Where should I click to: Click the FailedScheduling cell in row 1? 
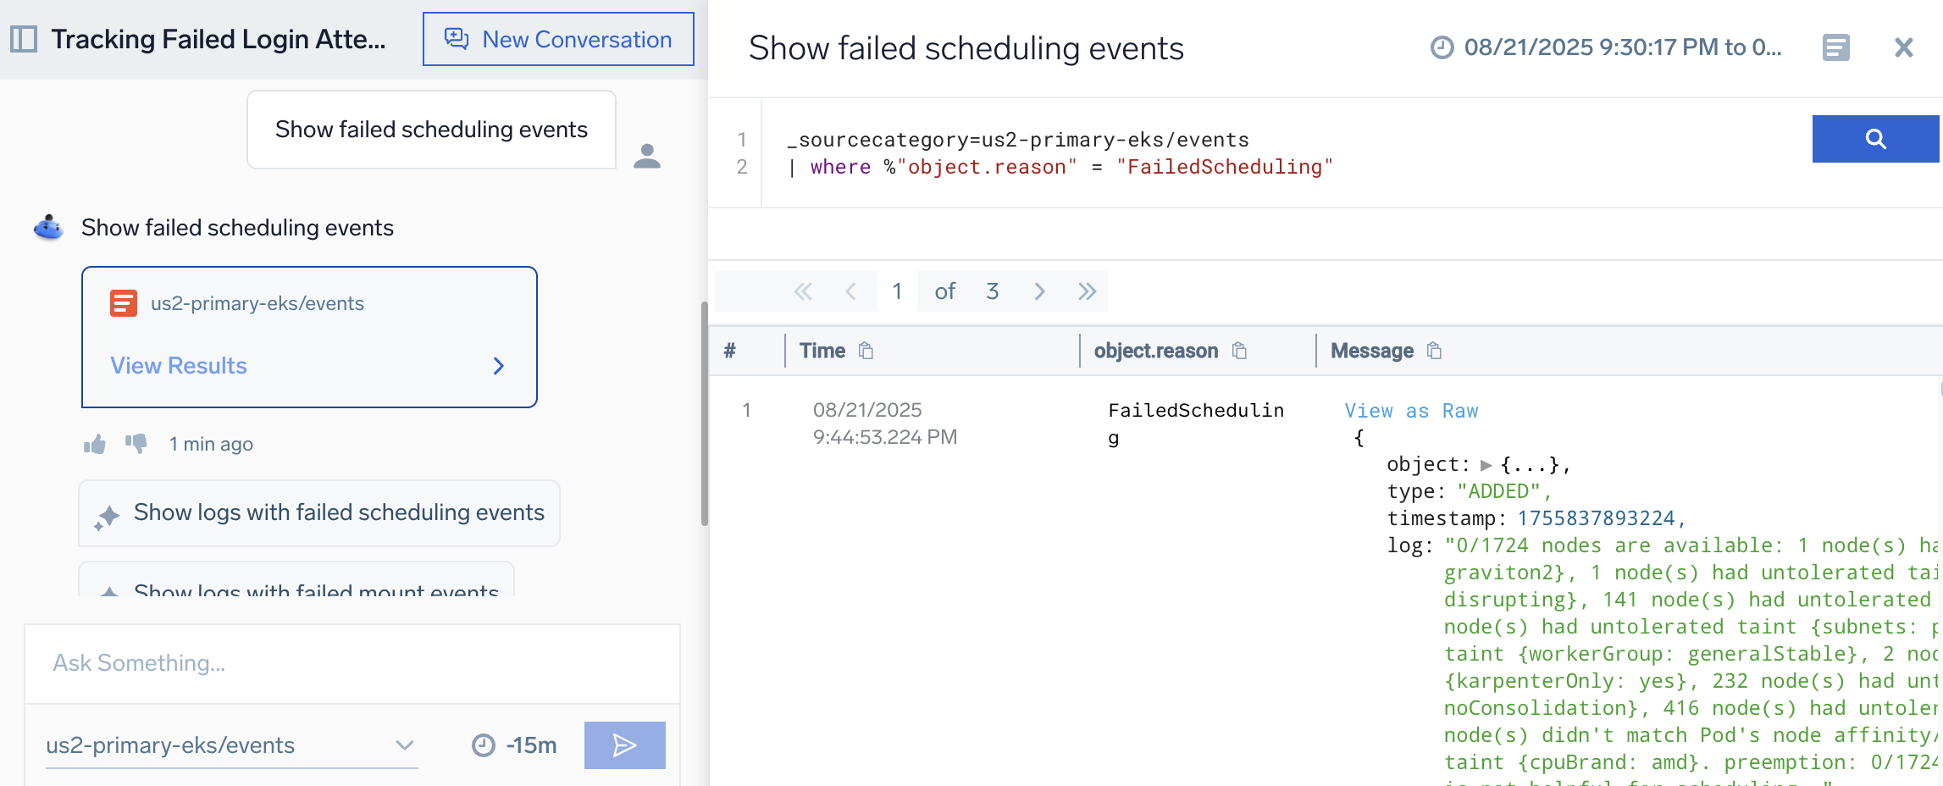point(1196,423)
